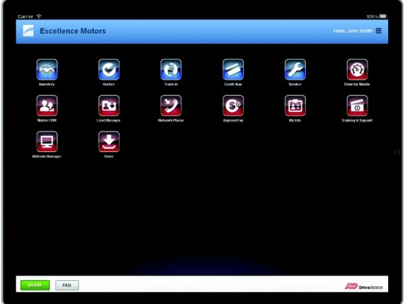Open Lead Manager
This screenshot has height=304, width=405.
109,105
